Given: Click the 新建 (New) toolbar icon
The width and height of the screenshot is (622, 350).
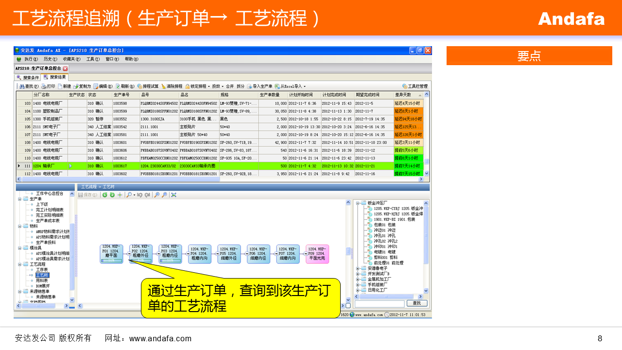Looking at the screenshot, I should (64, 86).
